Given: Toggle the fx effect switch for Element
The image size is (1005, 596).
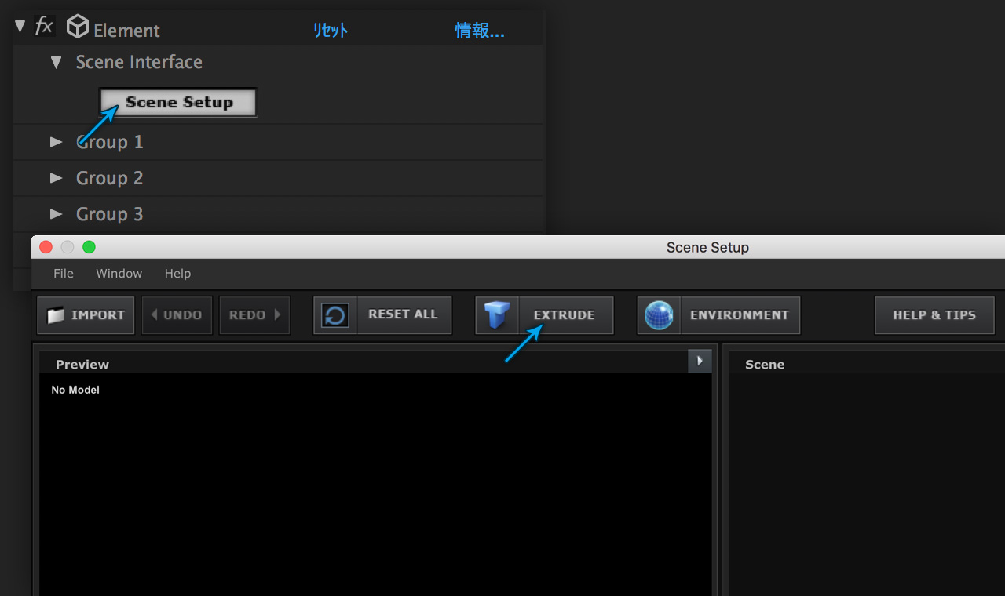Looking at the screenshot, I should (x=44, y=27).
